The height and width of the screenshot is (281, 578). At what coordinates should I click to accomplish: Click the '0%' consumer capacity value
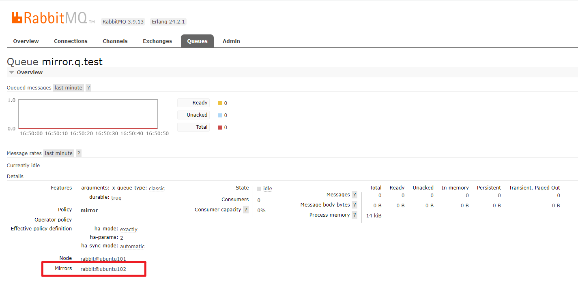click(261, 210)
